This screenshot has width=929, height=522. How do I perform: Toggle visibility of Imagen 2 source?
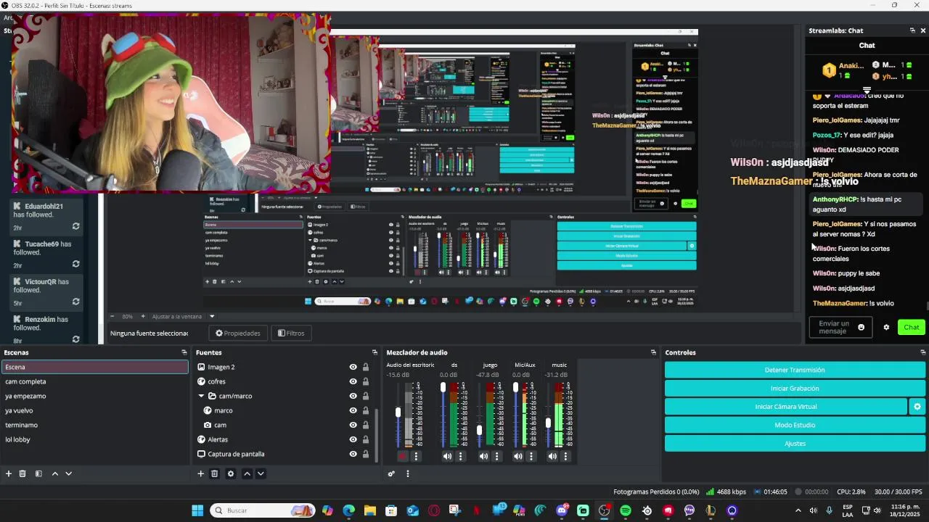tap(353, 367)
